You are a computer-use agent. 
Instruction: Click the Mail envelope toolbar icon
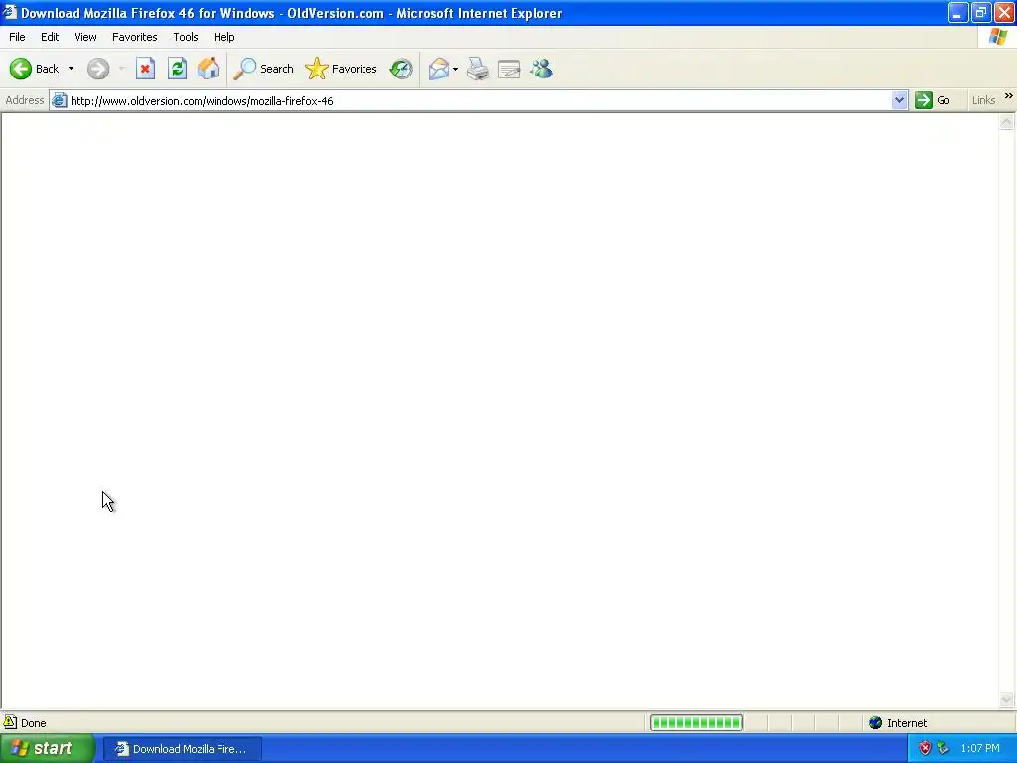(x=439, y=69)
